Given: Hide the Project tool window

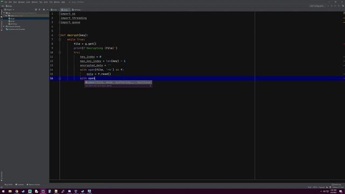Looking at the screenshot, I should 47,10.
